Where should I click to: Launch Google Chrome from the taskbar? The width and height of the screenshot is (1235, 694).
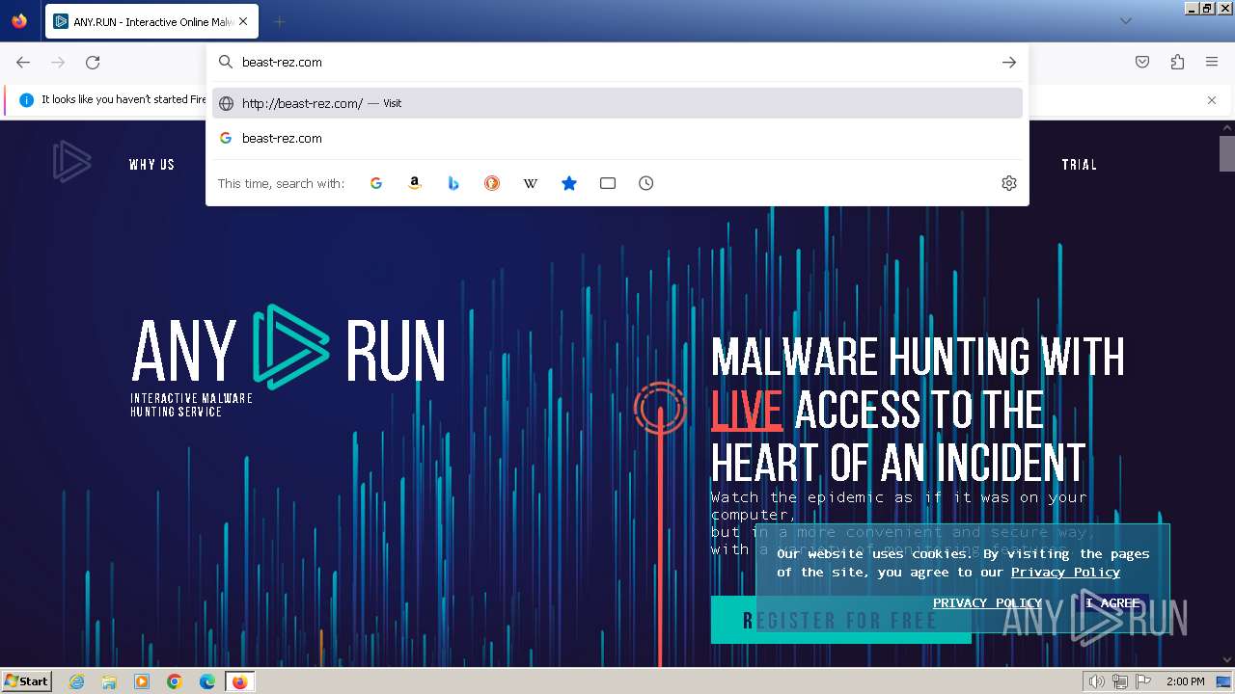[175, 681]
